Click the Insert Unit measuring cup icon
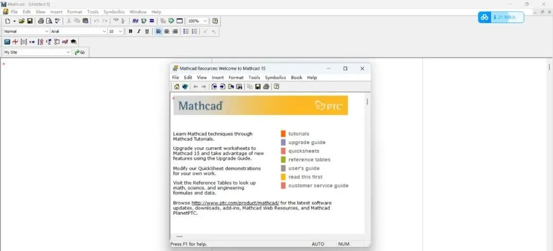 click(x=143, y=21)
